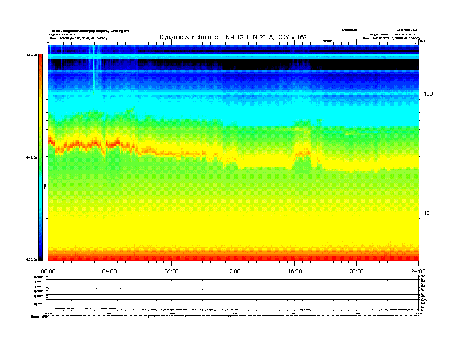Click the plot title "Dynamic Spectrum for TNR 12-JUN-2018"
The height and width of the screenshot is (349, 451).
click(216, 37)
